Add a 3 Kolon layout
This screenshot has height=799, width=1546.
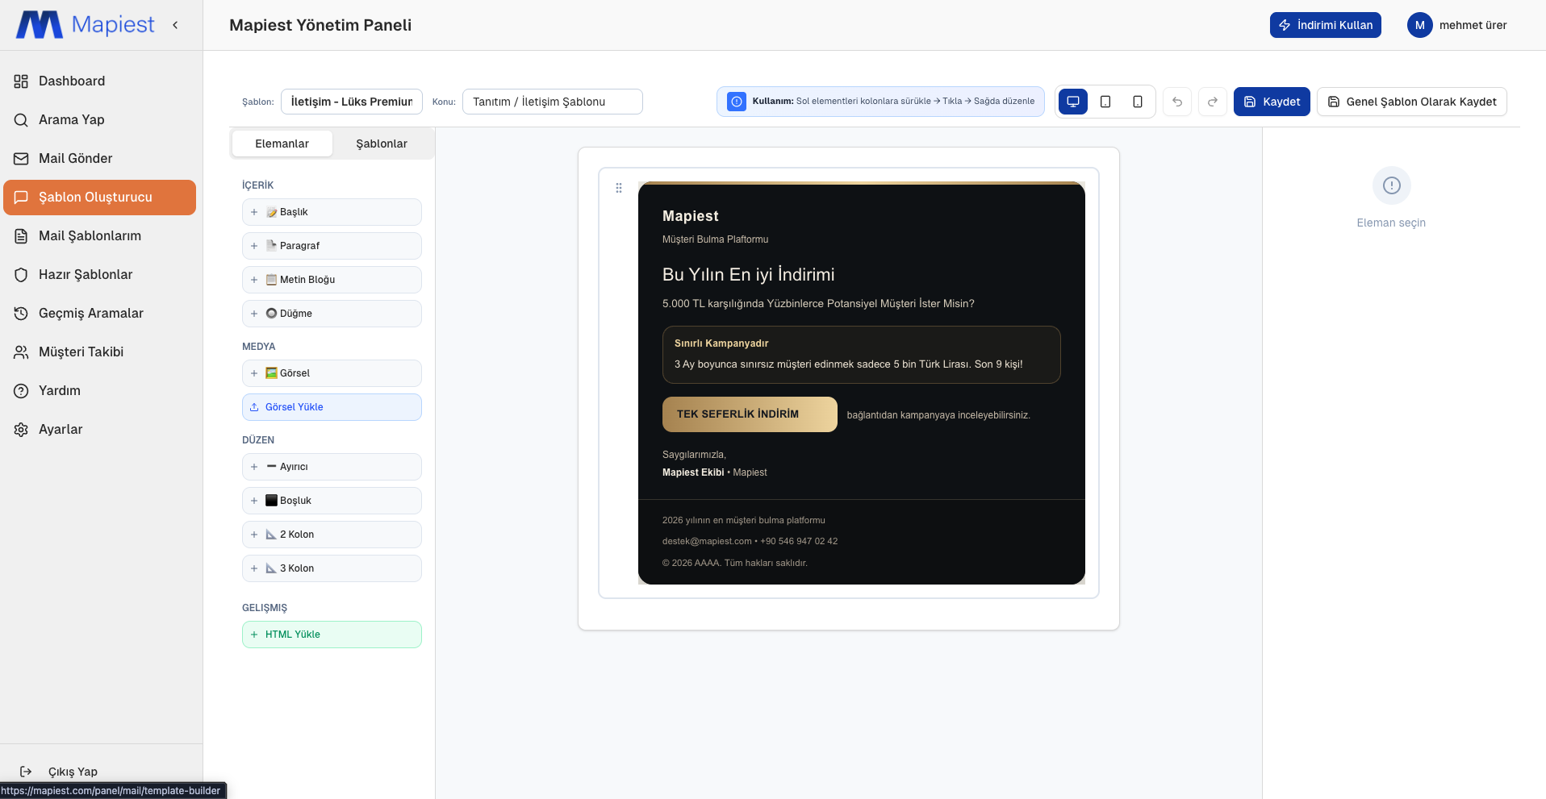coord(332,568)
